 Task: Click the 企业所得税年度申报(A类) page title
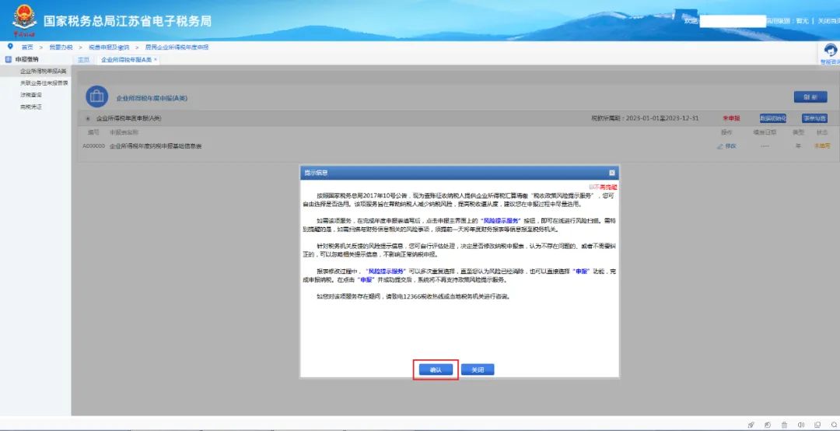pos(152,99)
